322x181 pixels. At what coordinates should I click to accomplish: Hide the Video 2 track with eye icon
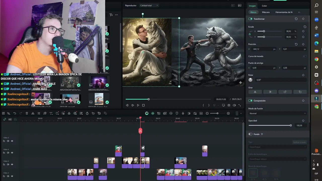tap(12, 176)
